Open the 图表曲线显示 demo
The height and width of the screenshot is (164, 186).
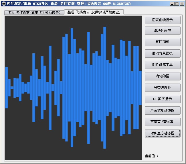[163, 20]
